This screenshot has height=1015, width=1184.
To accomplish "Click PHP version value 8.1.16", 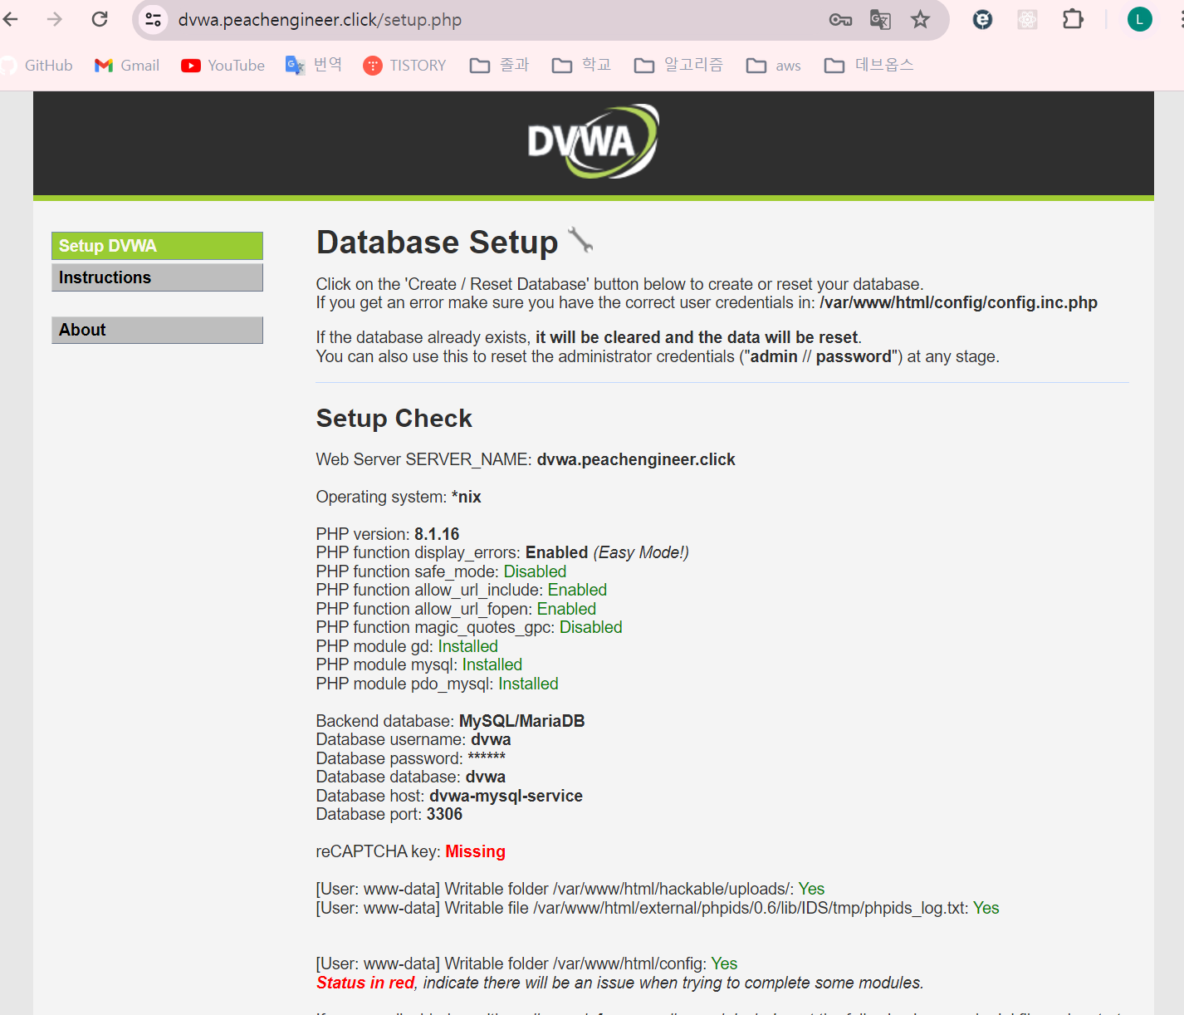I will pos(437,534).
